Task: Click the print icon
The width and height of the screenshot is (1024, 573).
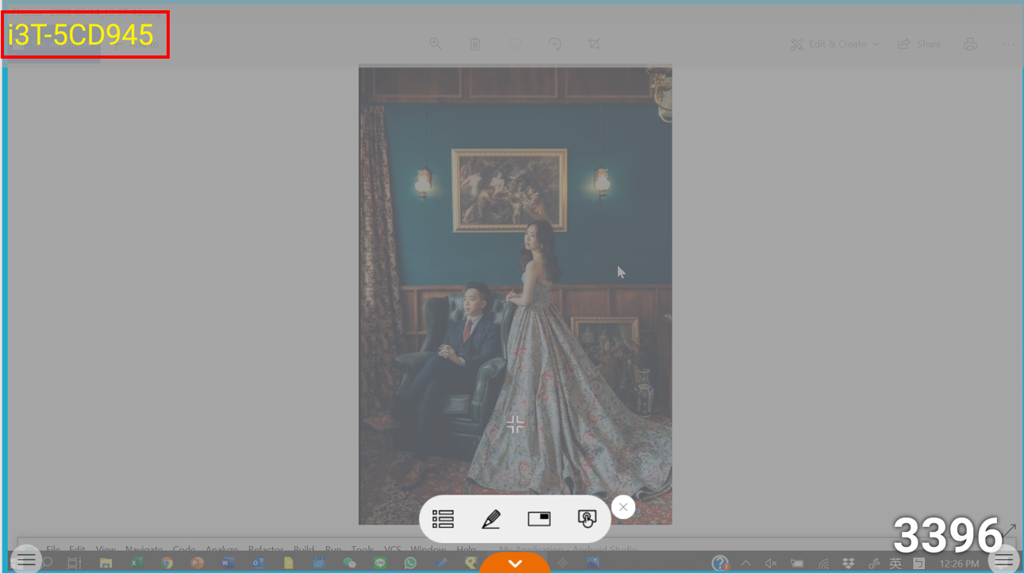Action: click(x=970, y=44)
